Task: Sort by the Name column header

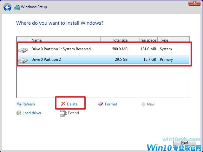Action: tap(65, 40)
